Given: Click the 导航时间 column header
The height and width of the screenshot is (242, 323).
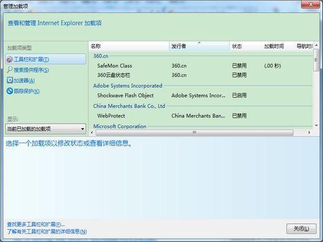Looking at the screenshot, I should pos(304,46).
